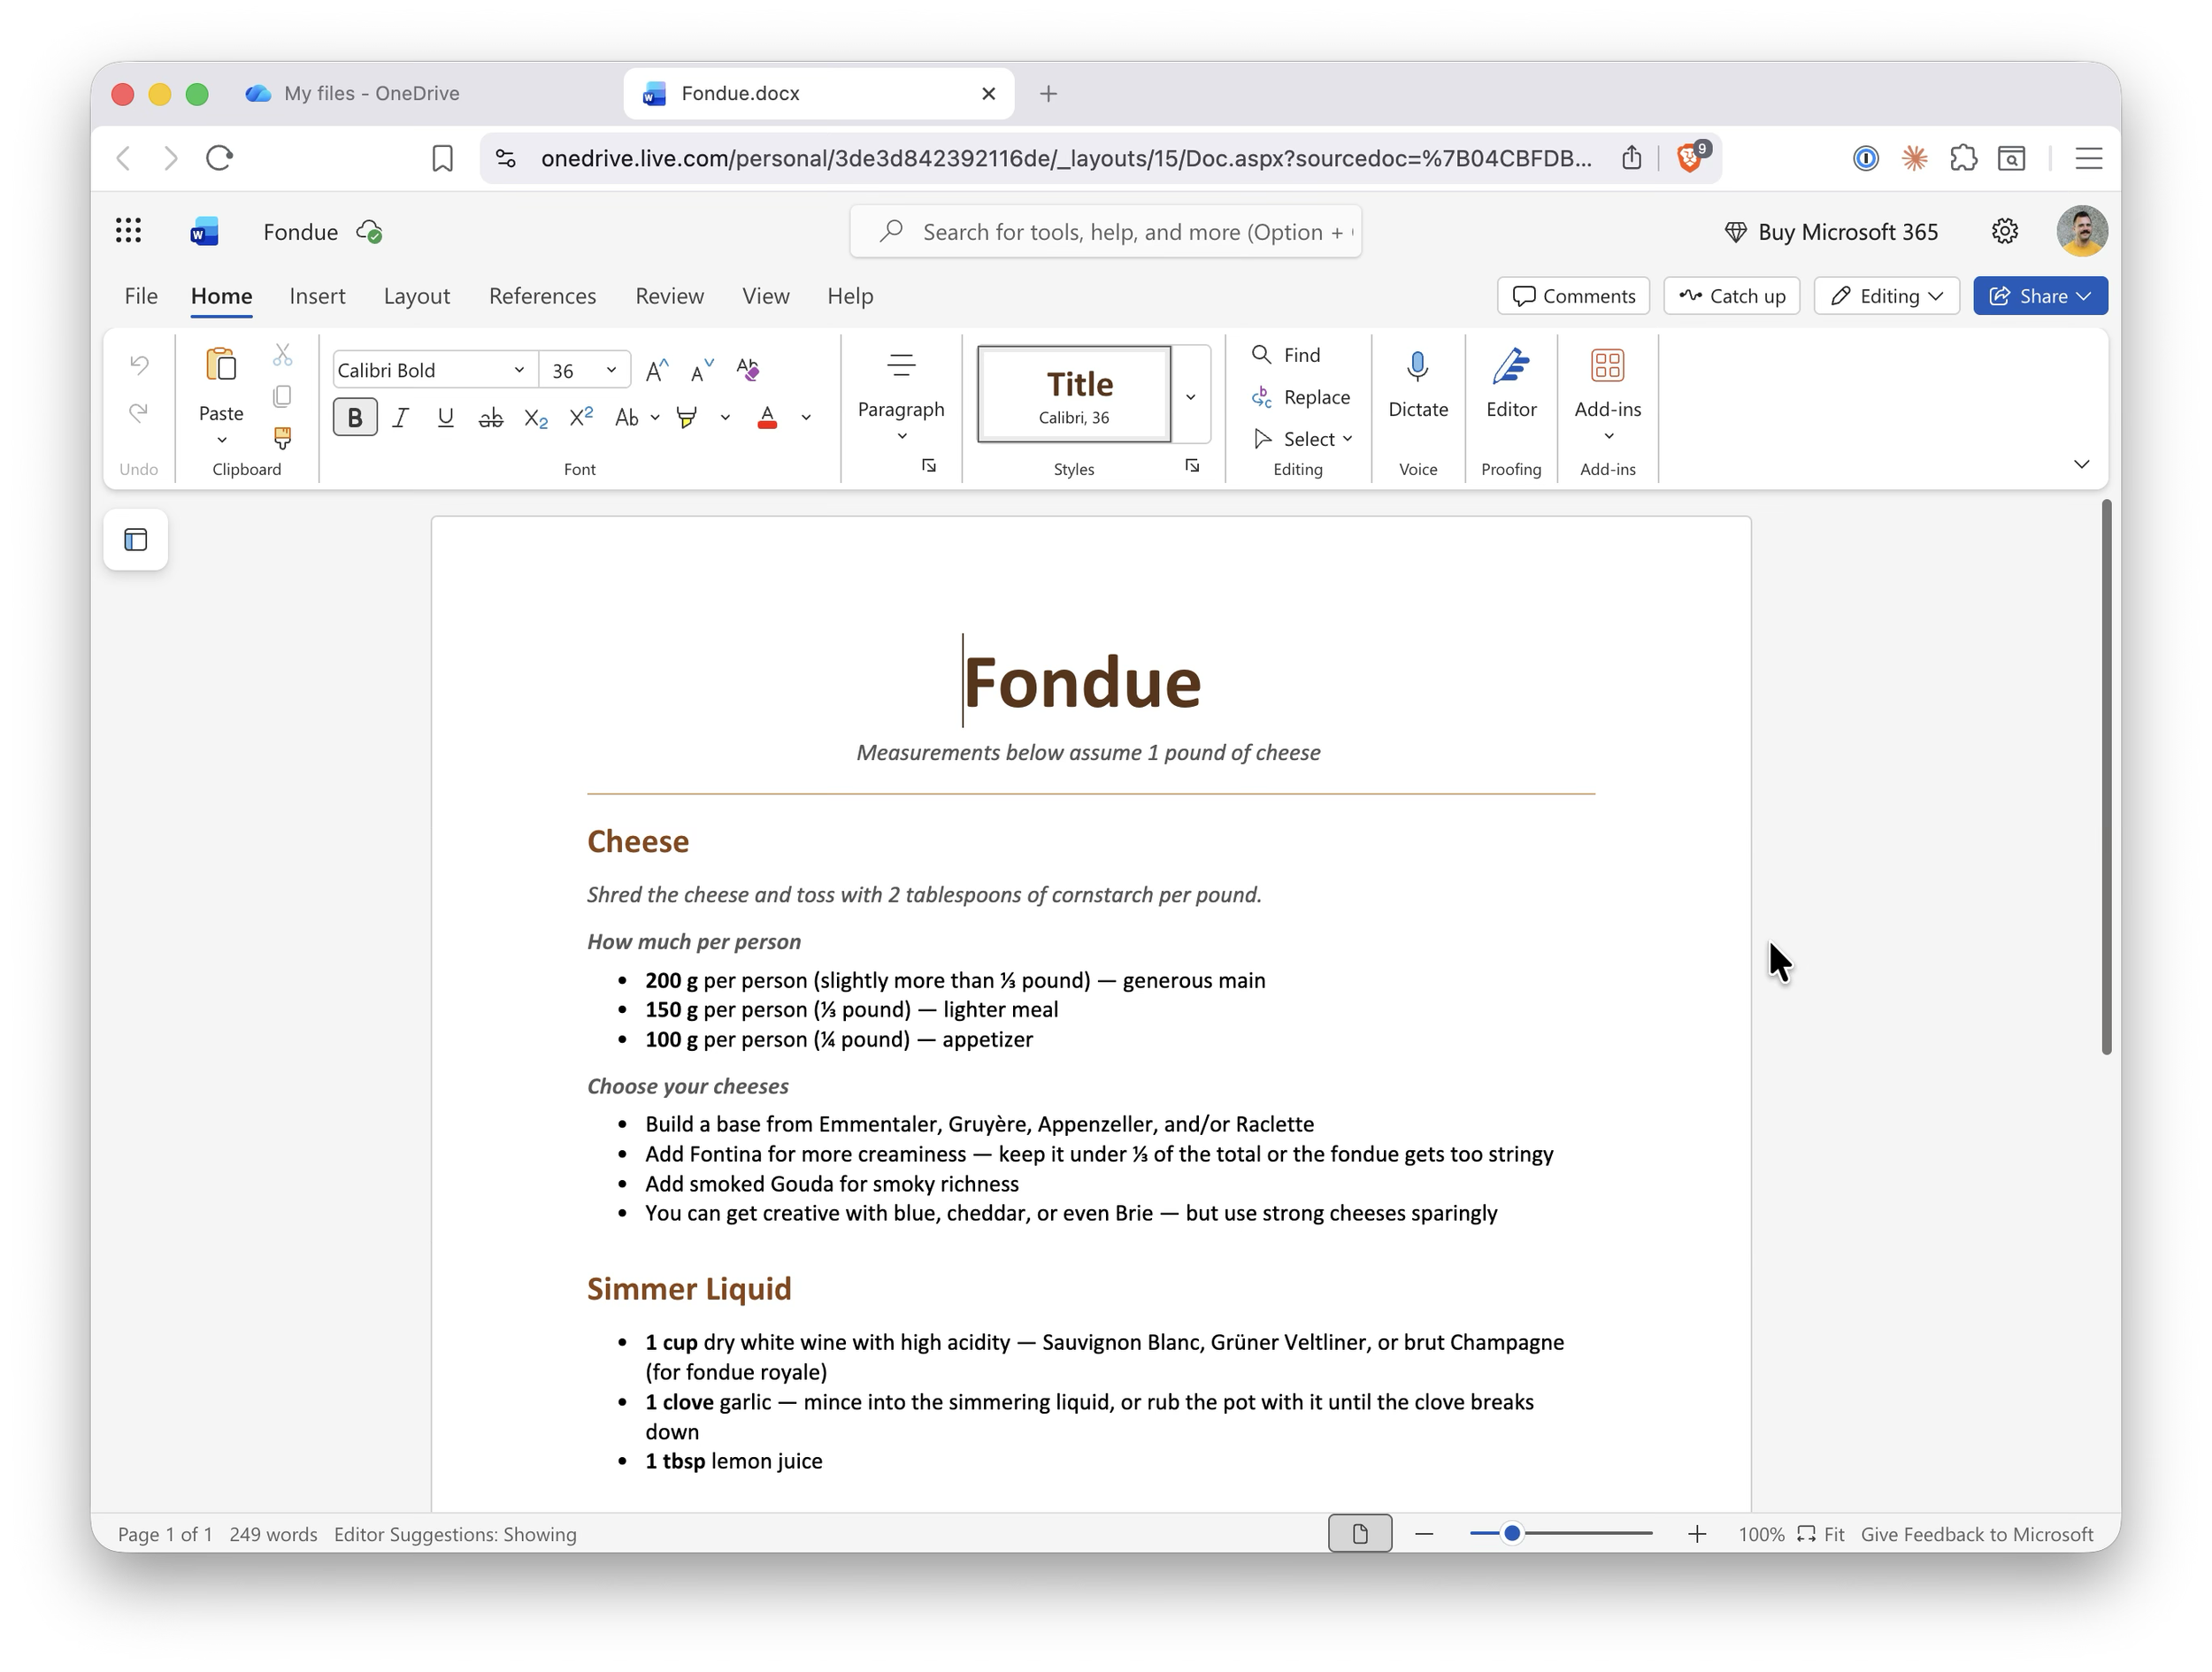Click the zoom slider handle

pos(1512,1533)
